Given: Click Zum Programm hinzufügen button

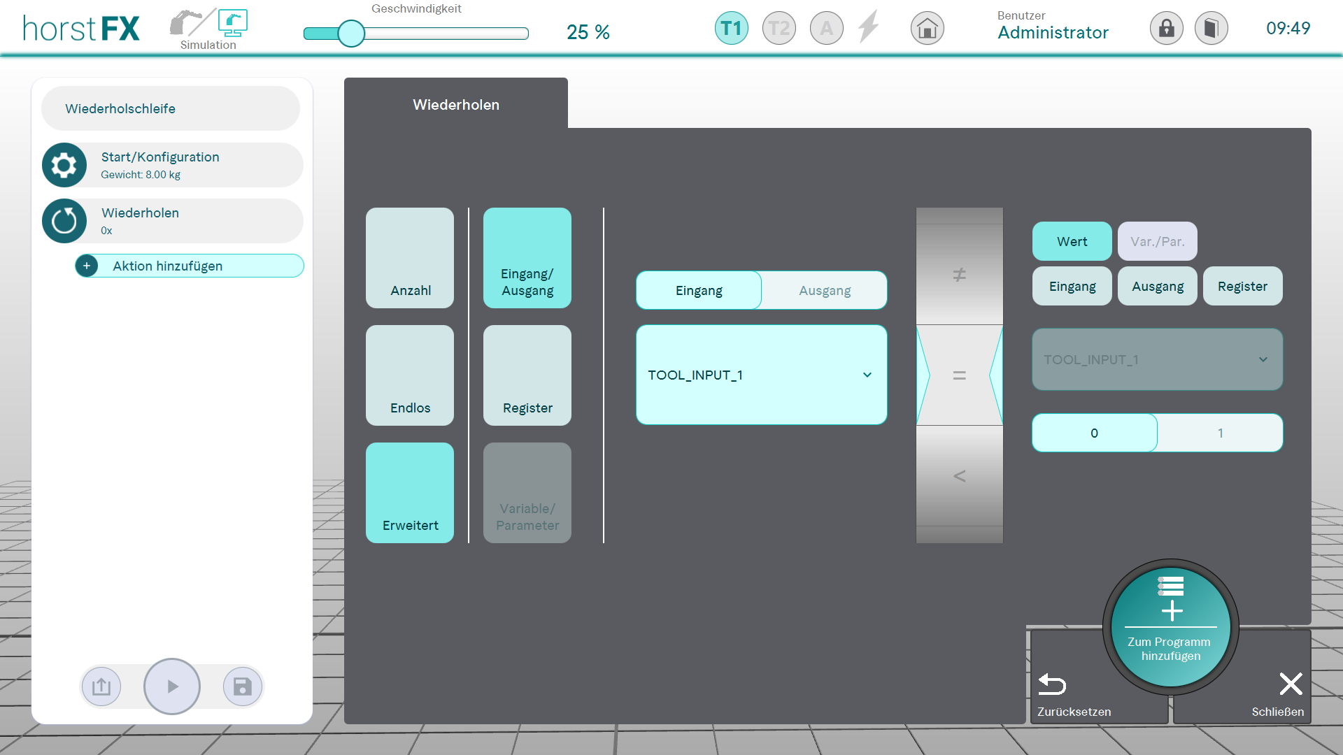Looking at the screenshot, I should (x=1170, y=627).
